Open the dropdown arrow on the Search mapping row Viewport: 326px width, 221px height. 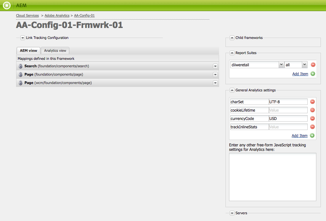pyautogui.click(x=215, y=66)
